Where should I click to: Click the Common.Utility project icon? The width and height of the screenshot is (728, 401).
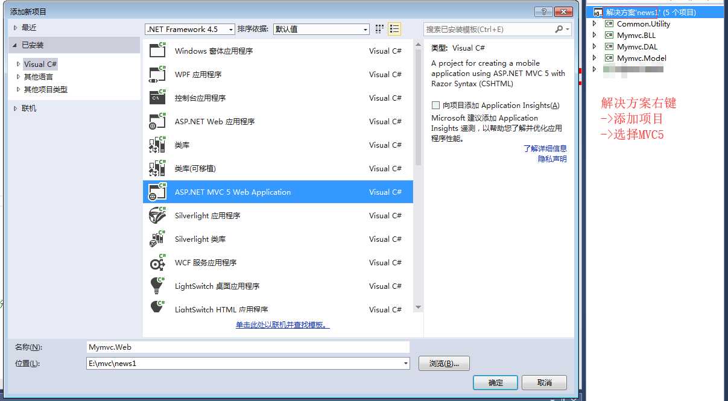pyautogui.click(x=609, y=24)
